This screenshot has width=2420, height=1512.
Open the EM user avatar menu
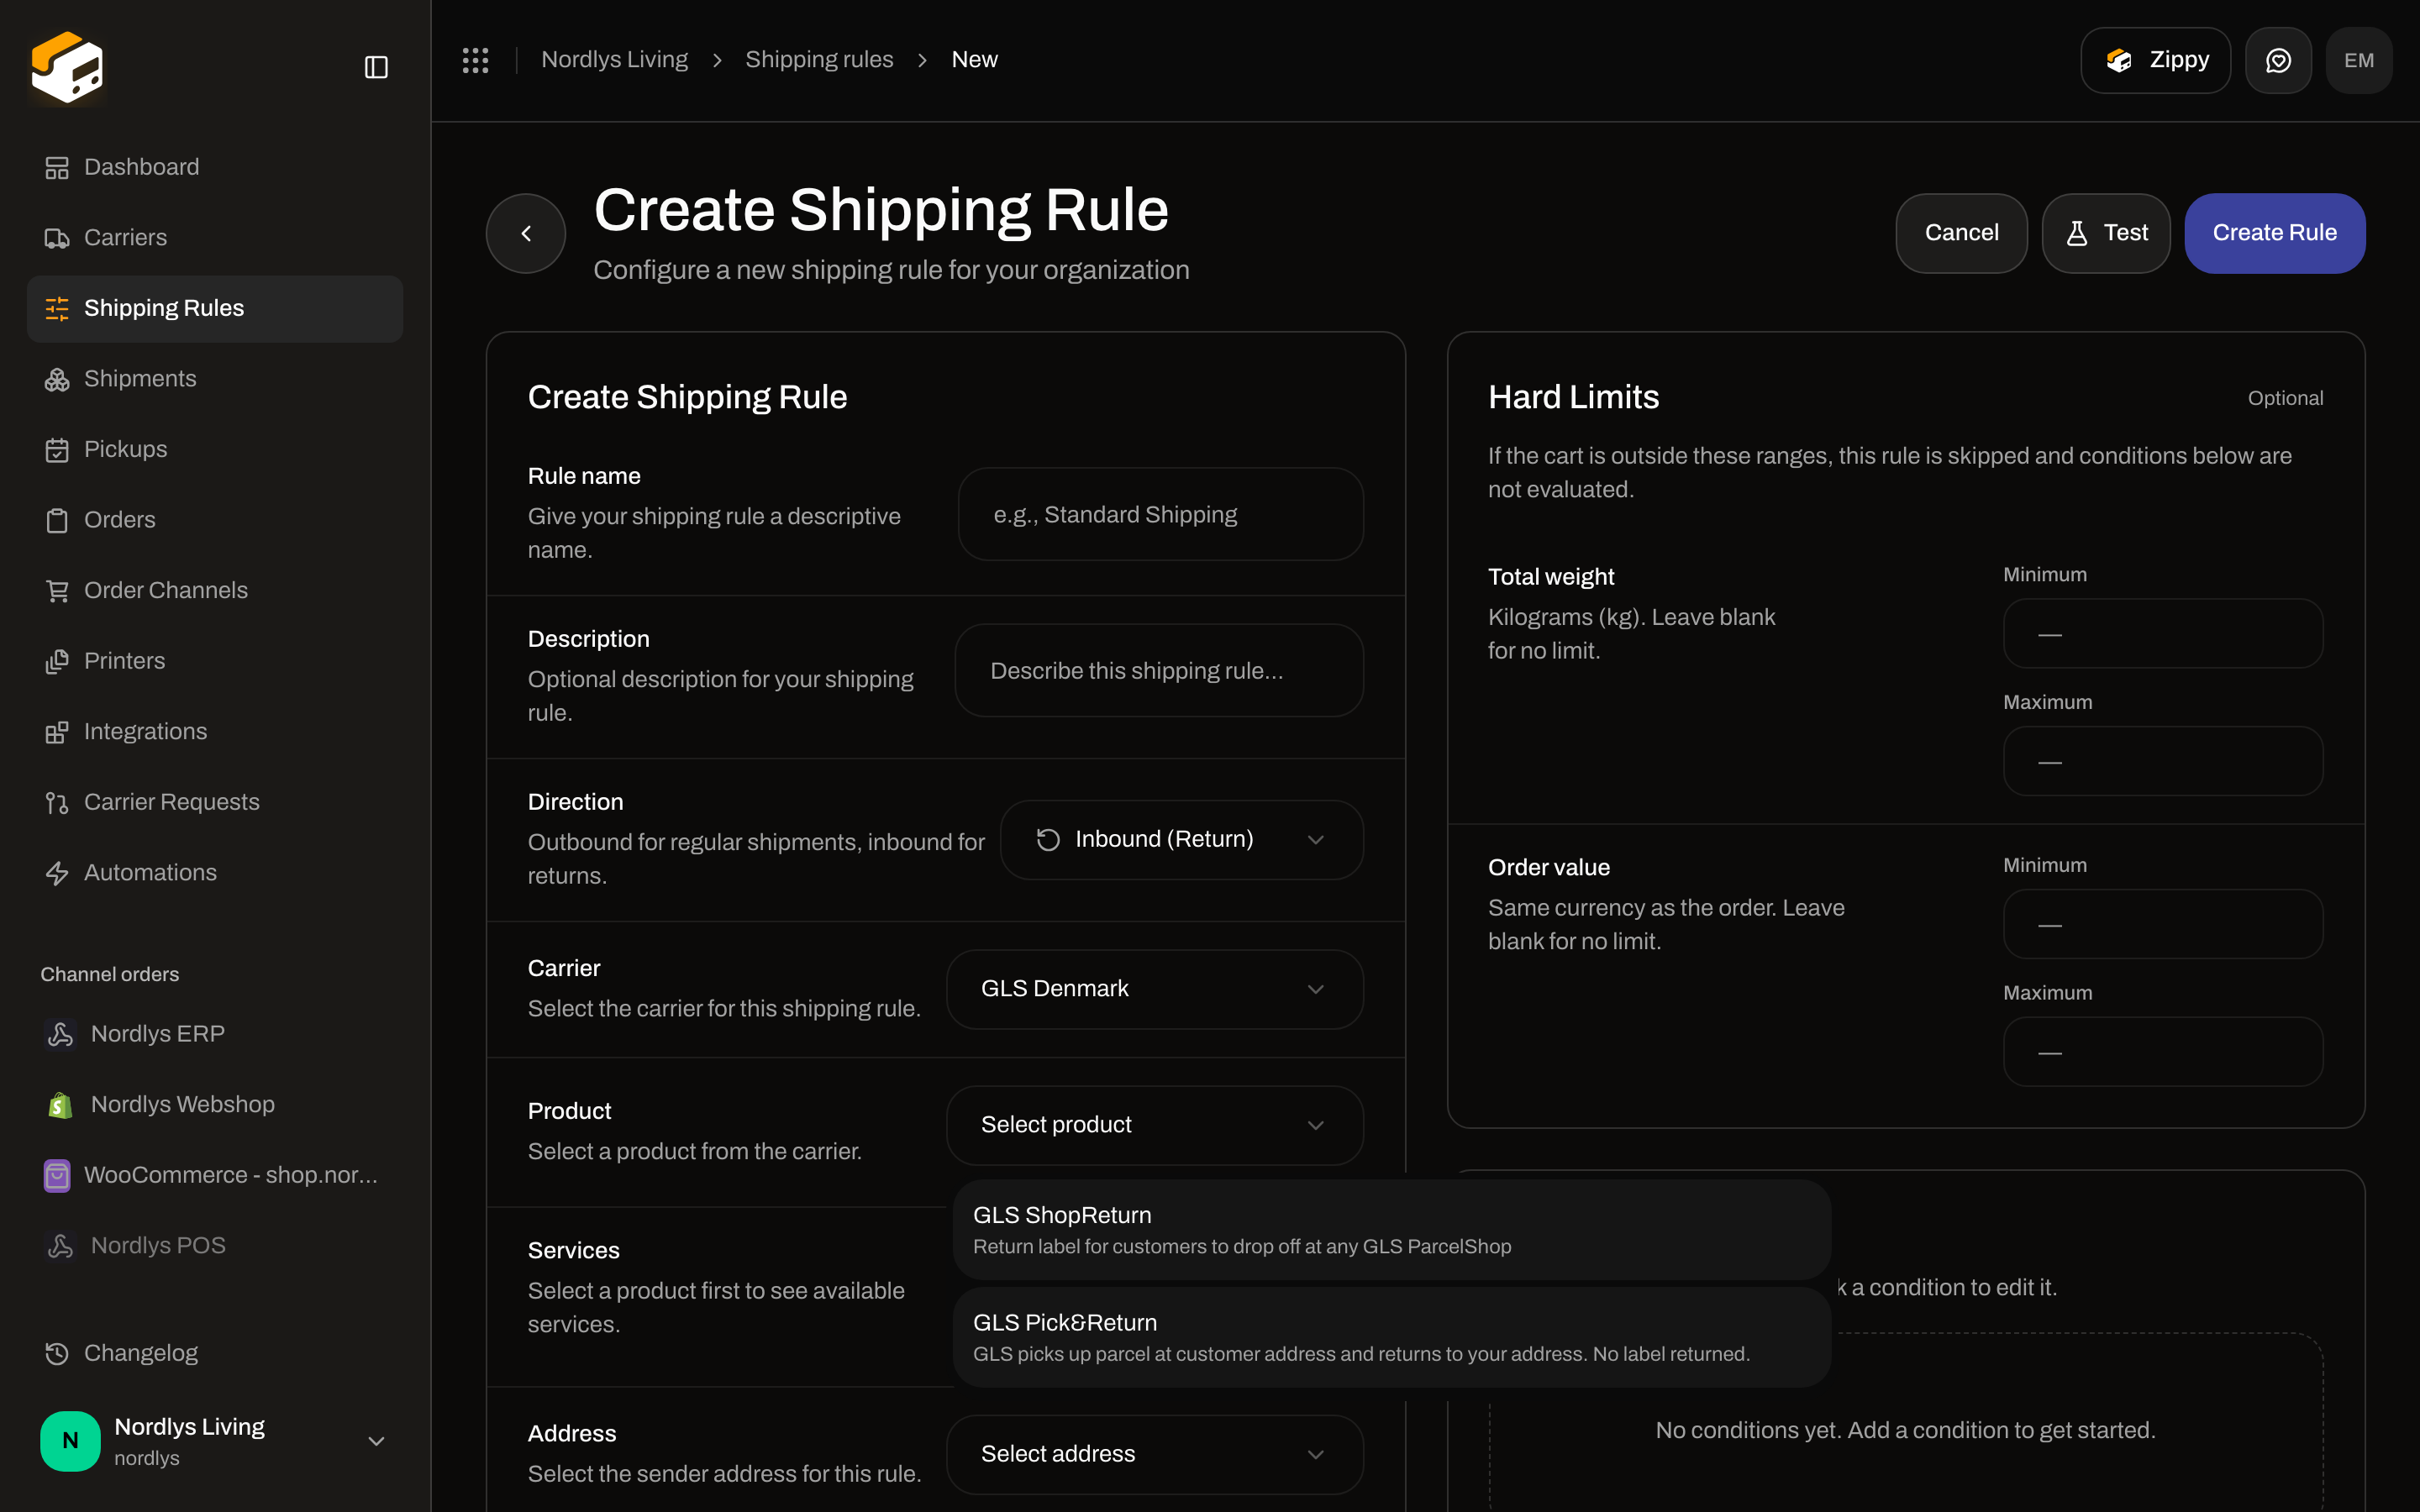pos(2359,60)
